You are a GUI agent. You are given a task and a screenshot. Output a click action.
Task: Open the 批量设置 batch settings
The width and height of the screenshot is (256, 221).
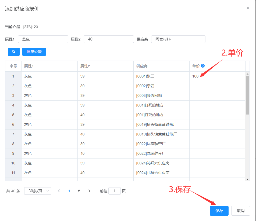(x=34, y=52)
